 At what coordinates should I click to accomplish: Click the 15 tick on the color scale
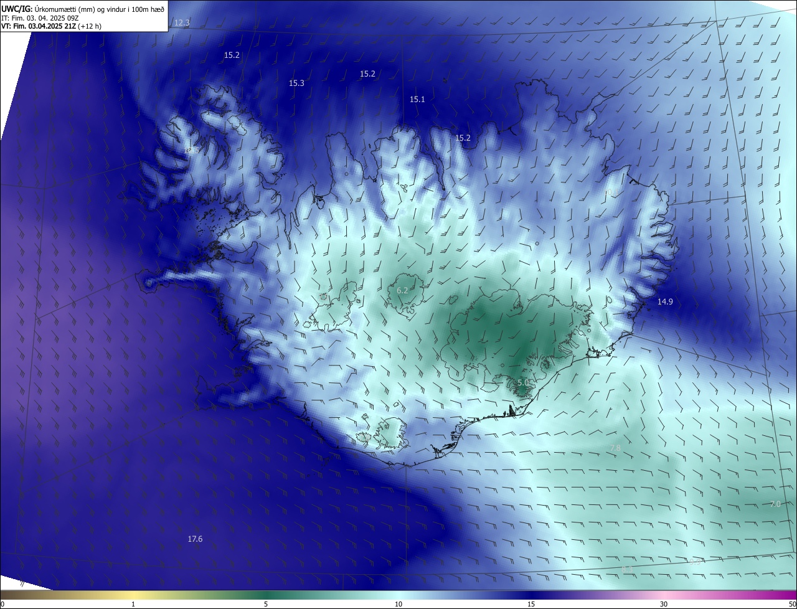[x=531, y=604]
